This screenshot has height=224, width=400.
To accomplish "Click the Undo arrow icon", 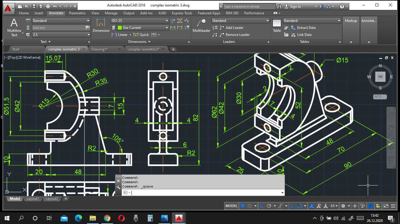I will (x=55, y=6).
